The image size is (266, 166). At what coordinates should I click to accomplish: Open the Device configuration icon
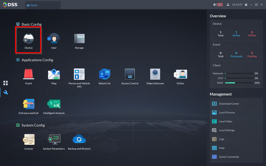[29, 40]
